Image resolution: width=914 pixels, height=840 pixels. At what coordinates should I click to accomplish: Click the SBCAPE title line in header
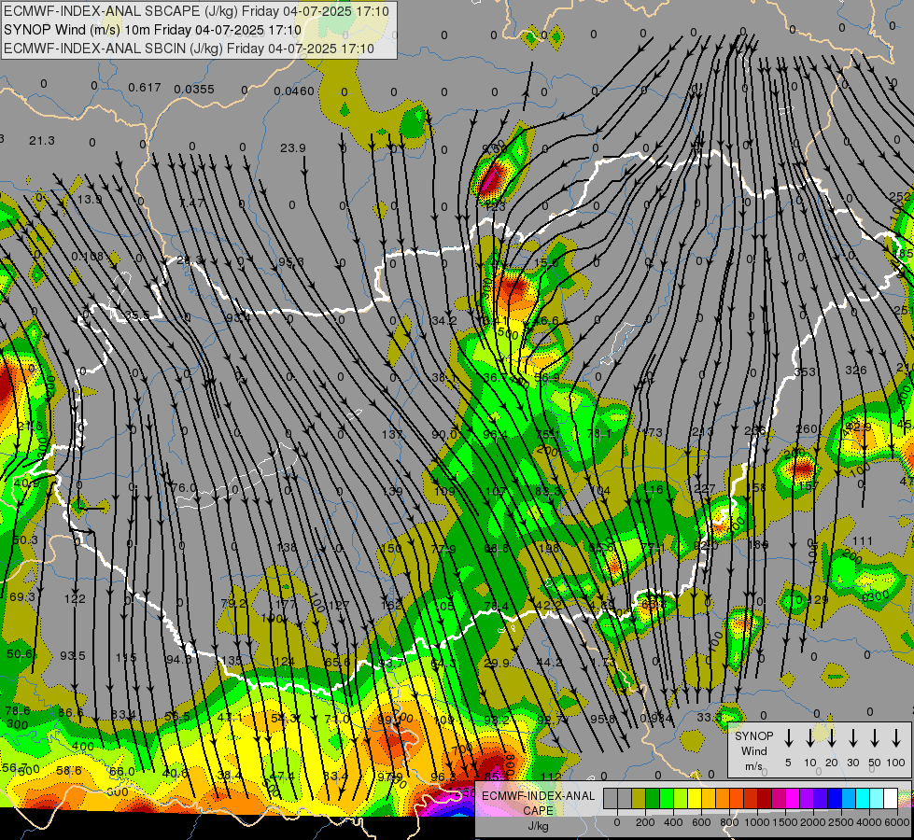coord(197,11)
